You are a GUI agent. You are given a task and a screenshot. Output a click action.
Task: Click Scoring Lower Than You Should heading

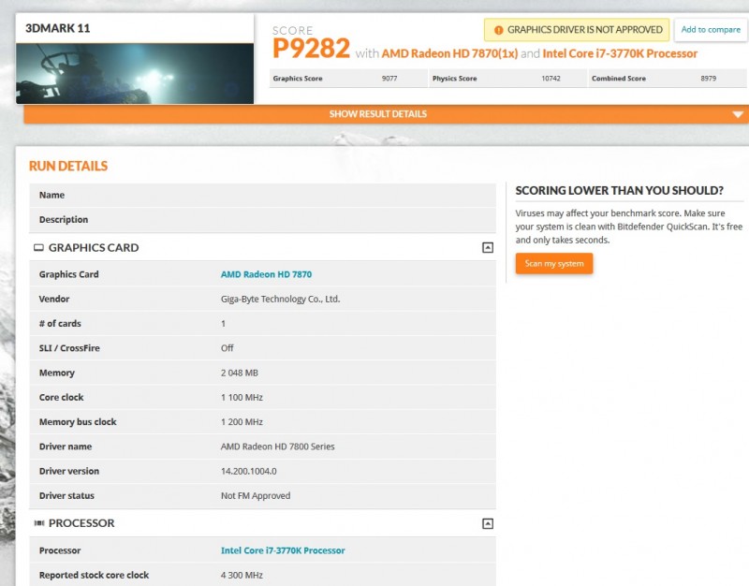point(619,191)
